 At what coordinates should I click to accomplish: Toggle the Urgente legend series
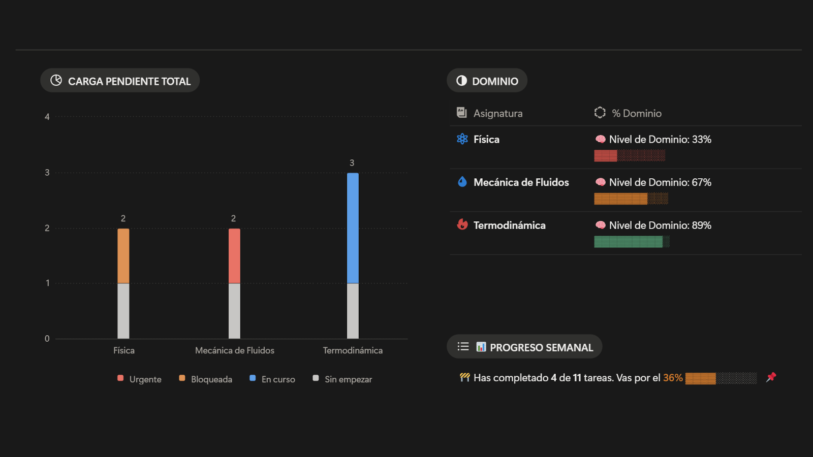tap(139, 379)
